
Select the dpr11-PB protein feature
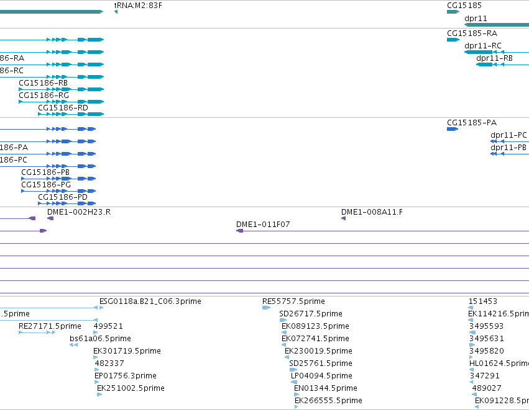pos(508,148)
